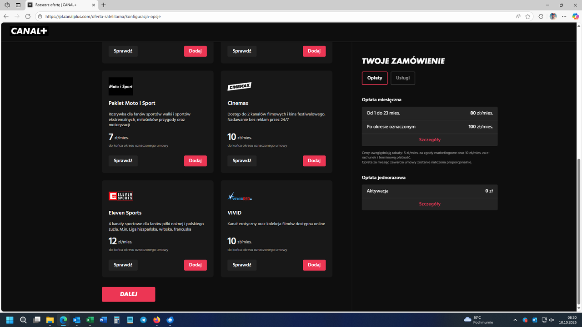Open Notepad from taskbar
Image resolution: width=582 pixels, height=327 pixels.
pos(130,320)
